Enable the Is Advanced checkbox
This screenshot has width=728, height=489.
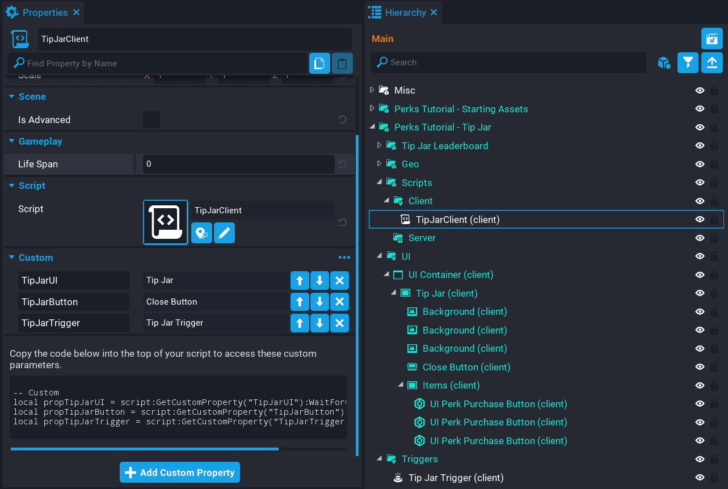[x=151, y=120]
